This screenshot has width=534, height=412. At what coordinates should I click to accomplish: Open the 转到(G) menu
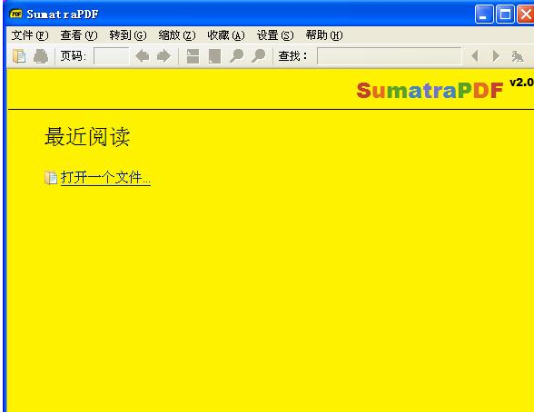128,35
